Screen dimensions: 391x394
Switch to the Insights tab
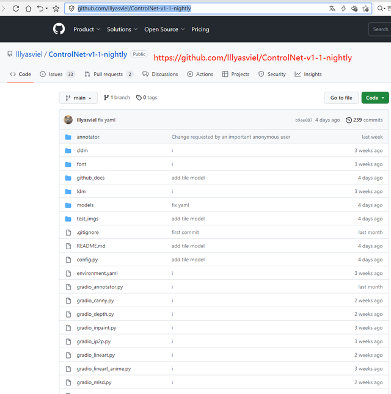308,74
